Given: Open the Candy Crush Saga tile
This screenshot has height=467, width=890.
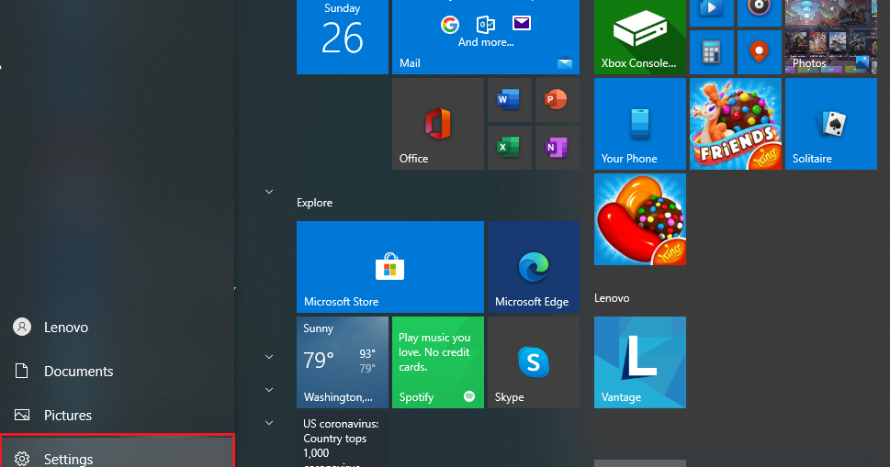Looking at the screenshot, I should pyautogui.click(x=639, y=219).
